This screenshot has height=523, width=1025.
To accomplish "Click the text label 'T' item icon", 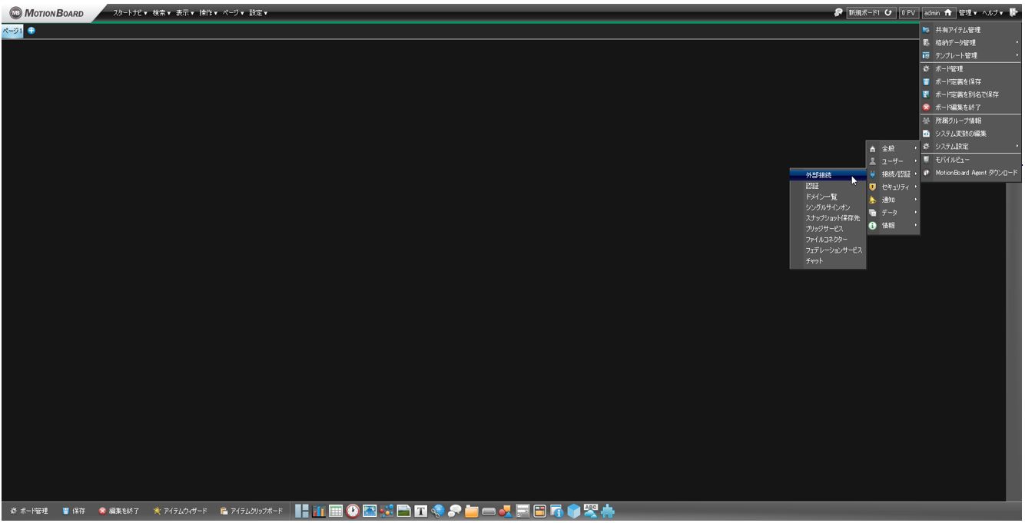I will click(x=421, y=511).
